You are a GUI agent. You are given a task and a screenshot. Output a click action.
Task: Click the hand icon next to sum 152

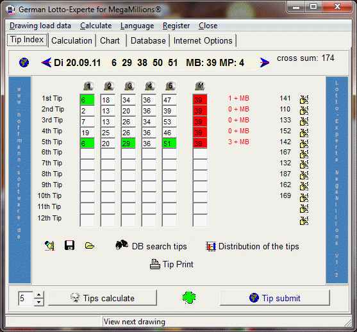304,132
